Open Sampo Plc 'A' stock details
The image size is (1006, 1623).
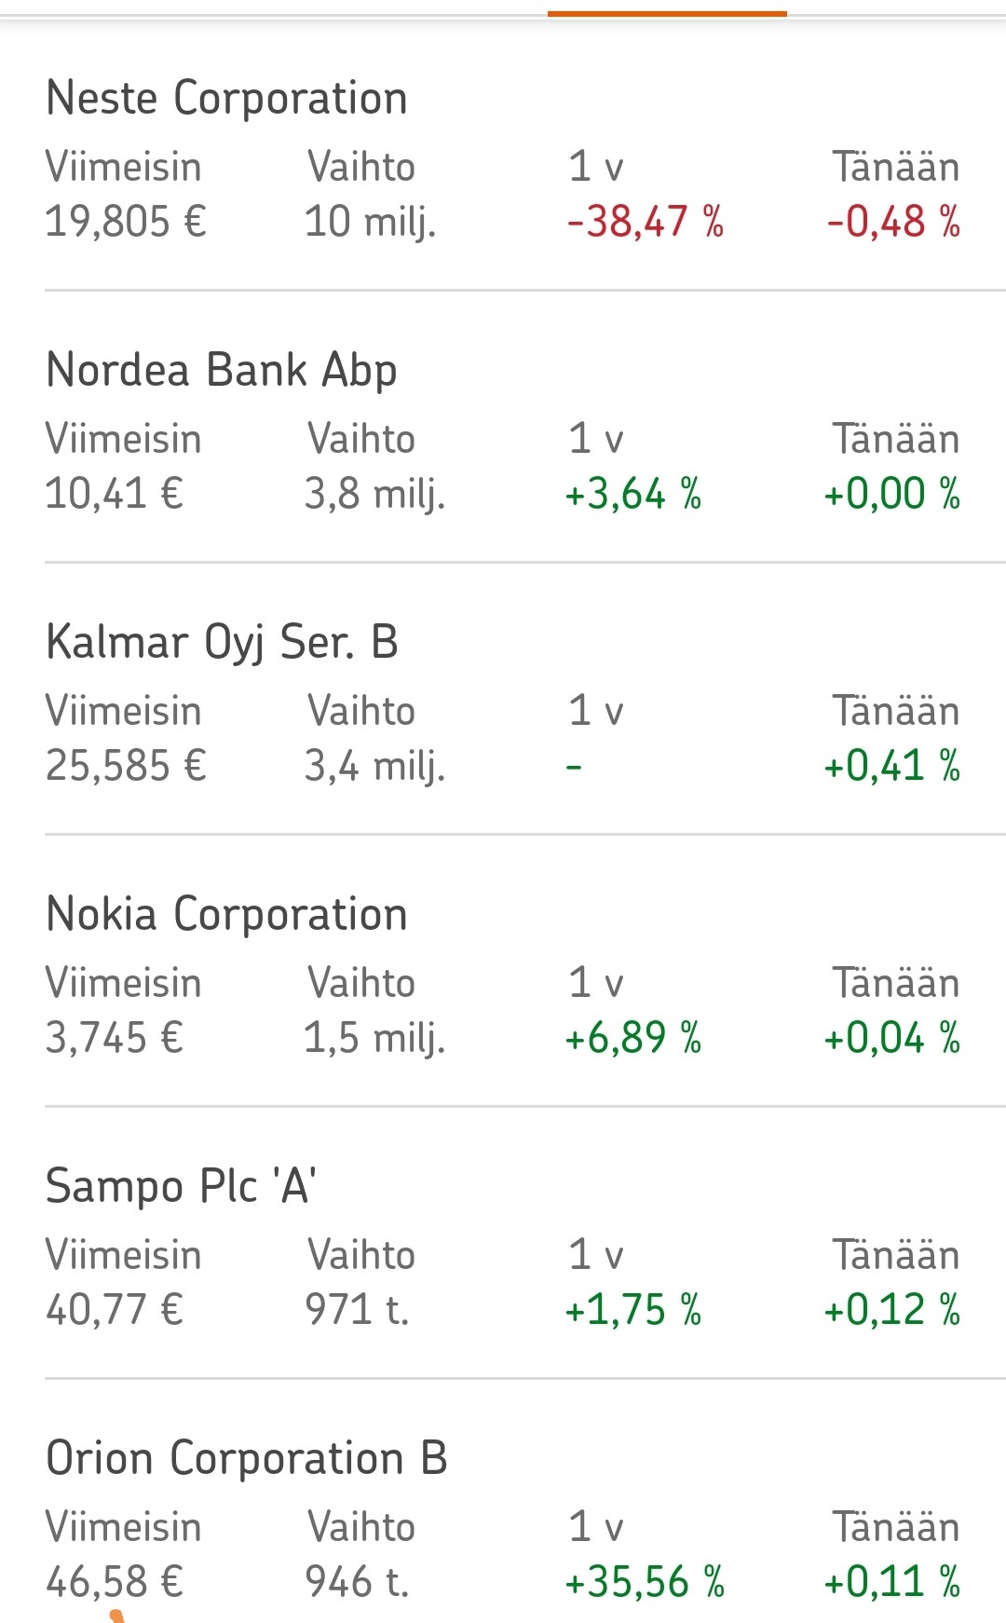(x=181, y=1186)
